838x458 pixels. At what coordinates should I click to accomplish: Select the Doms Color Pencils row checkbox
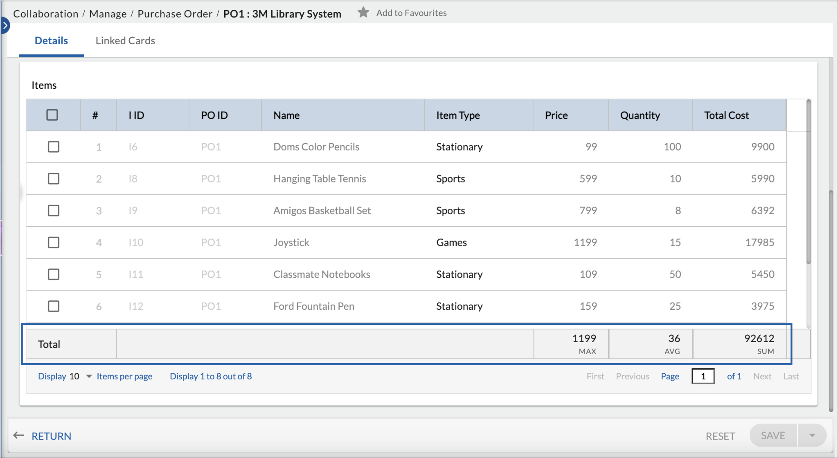pyautogui.click(x=54, y=147)
